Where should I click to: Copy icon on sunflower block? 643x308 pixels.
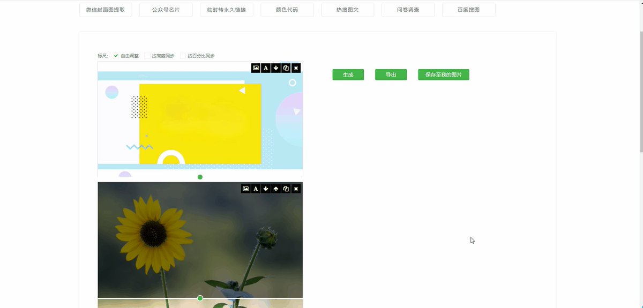286,189
